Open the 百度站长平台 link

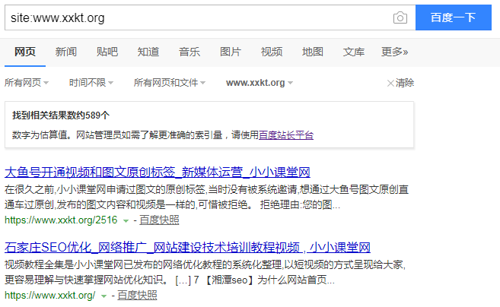click(286, 135)
